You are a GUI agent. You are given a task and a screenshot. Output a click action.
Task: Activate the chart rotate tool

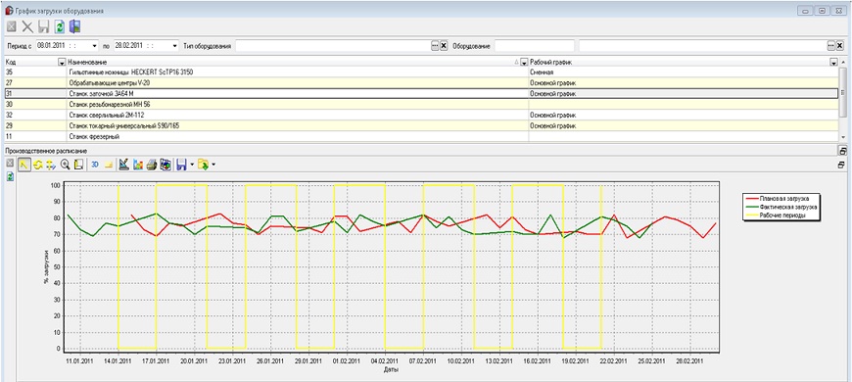[38, 165]
